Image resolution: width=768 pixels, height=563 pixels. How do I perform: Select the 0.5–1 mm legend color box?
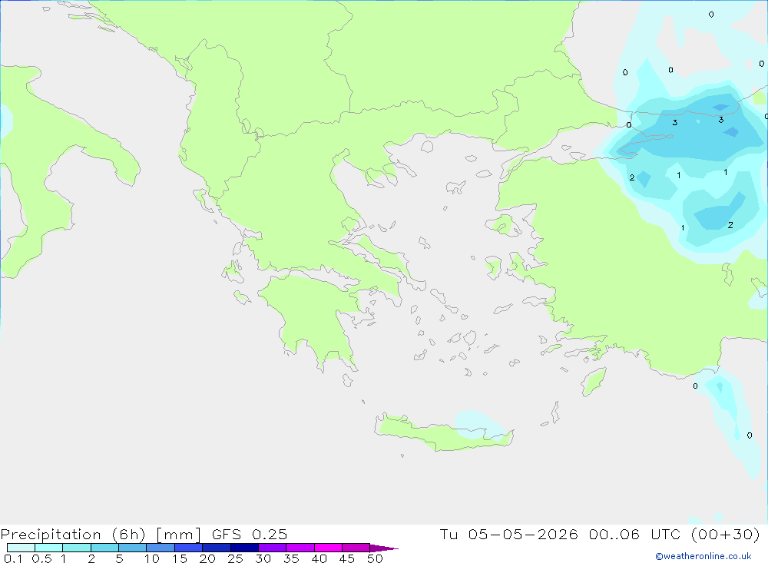click(x=49, y=548)
